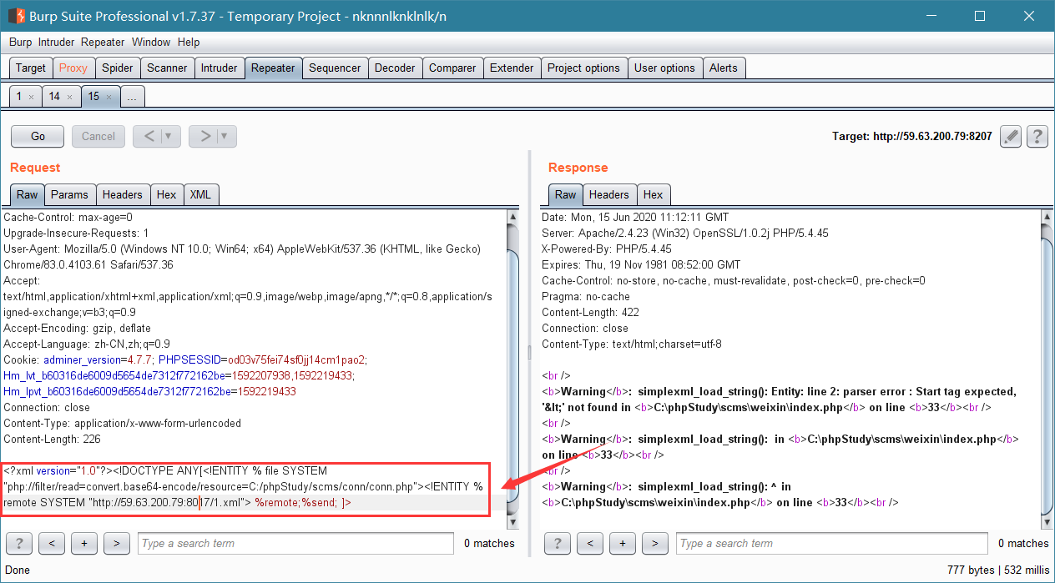Click the Cancel button
The width and height of the screenshot is (1055, 583).
98,136
